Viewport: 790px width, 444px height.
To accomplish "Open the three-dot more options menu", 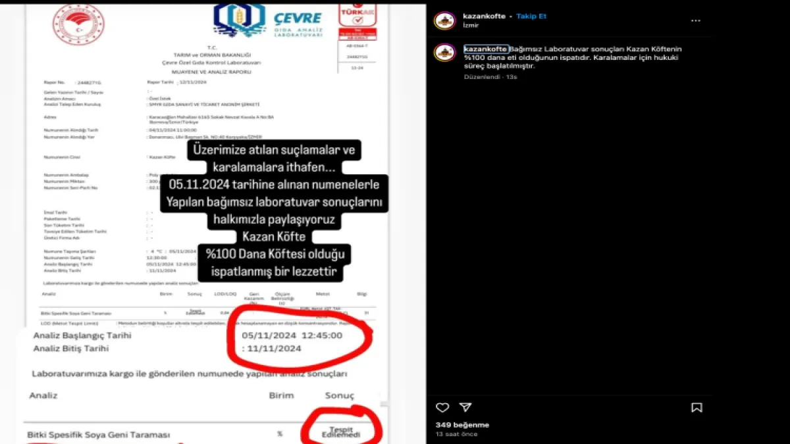I will click(696, 20).
